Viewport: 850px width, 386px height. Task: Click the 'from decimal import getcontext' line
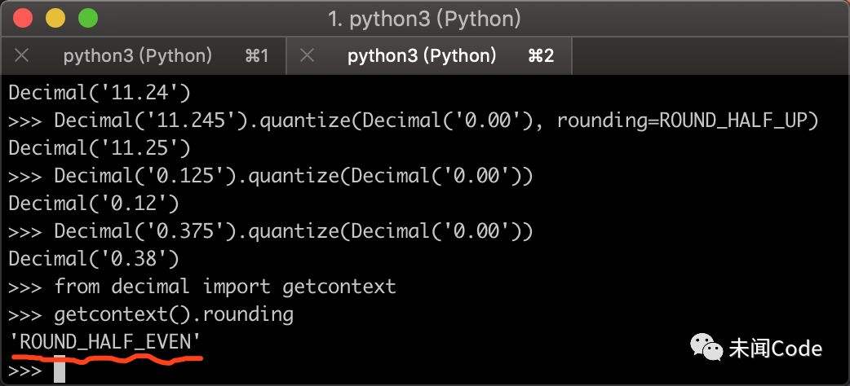pos(224,287)
